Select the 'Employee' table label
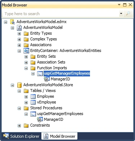135x141 pixels. click(x=45, y=96)
